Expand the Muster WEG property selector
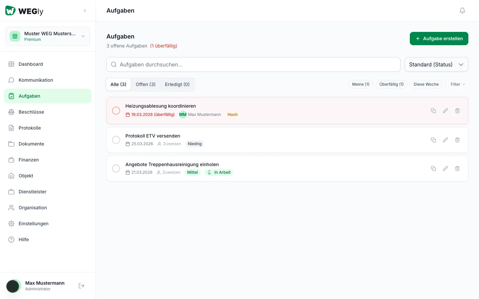This screenshot has height=299, width=479. tap(48, 36)
